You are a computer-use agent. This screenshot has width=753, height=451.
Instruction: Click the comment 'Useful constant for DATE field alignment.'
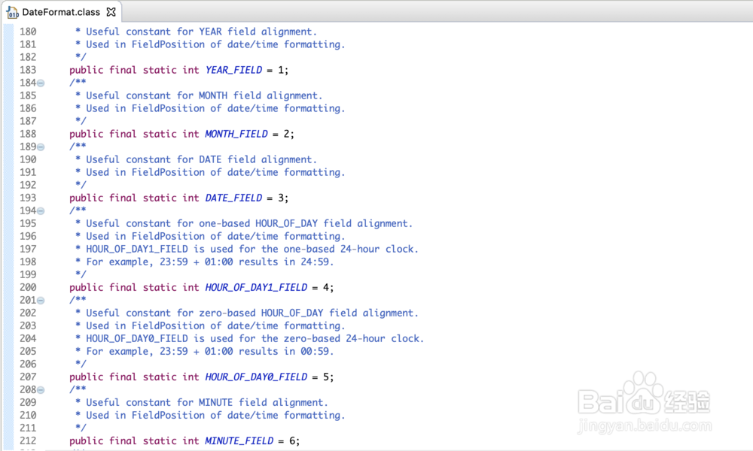[202, 159]
